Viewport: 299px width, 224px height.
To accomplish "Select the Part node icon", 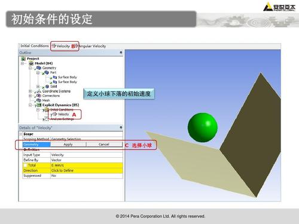I will 47,72.
